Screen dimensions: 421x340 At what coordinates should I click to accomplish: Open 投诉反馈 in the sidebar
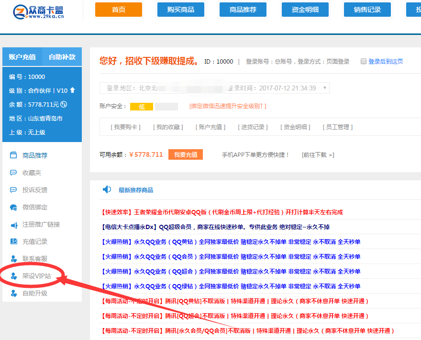(x=35, y=190)
